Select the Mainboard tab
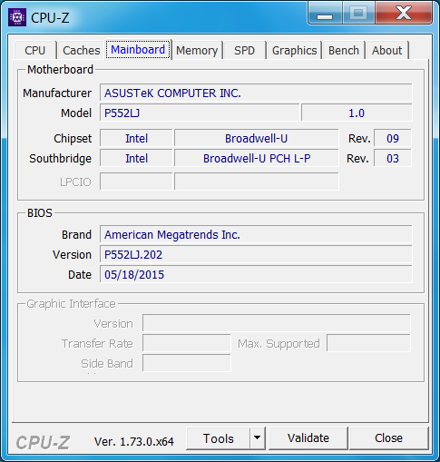 point(138,49)
